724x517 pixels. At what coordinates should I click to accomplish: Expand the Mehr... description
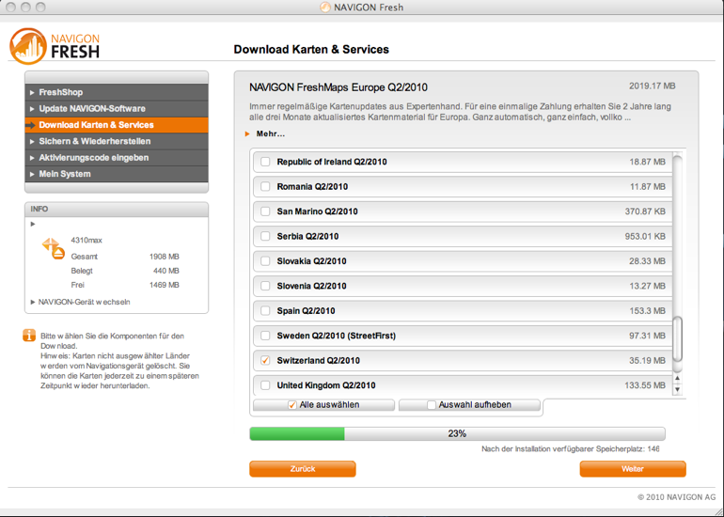pos(265,133)
